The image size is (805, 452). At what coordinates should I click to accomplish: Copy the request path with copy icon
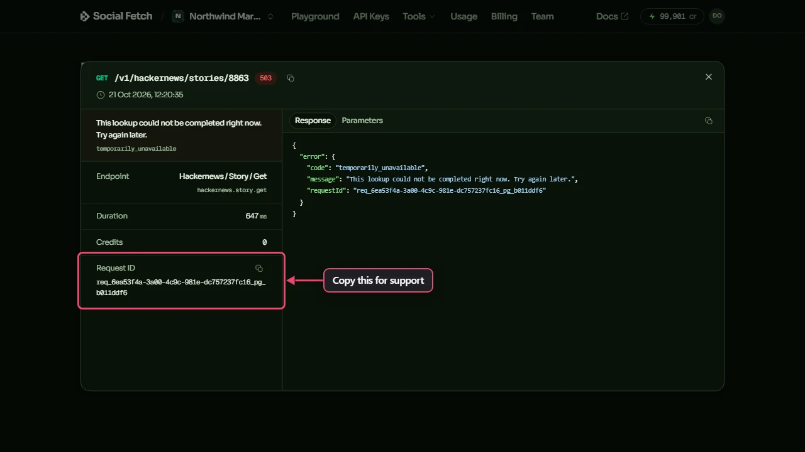pos(291,78)
